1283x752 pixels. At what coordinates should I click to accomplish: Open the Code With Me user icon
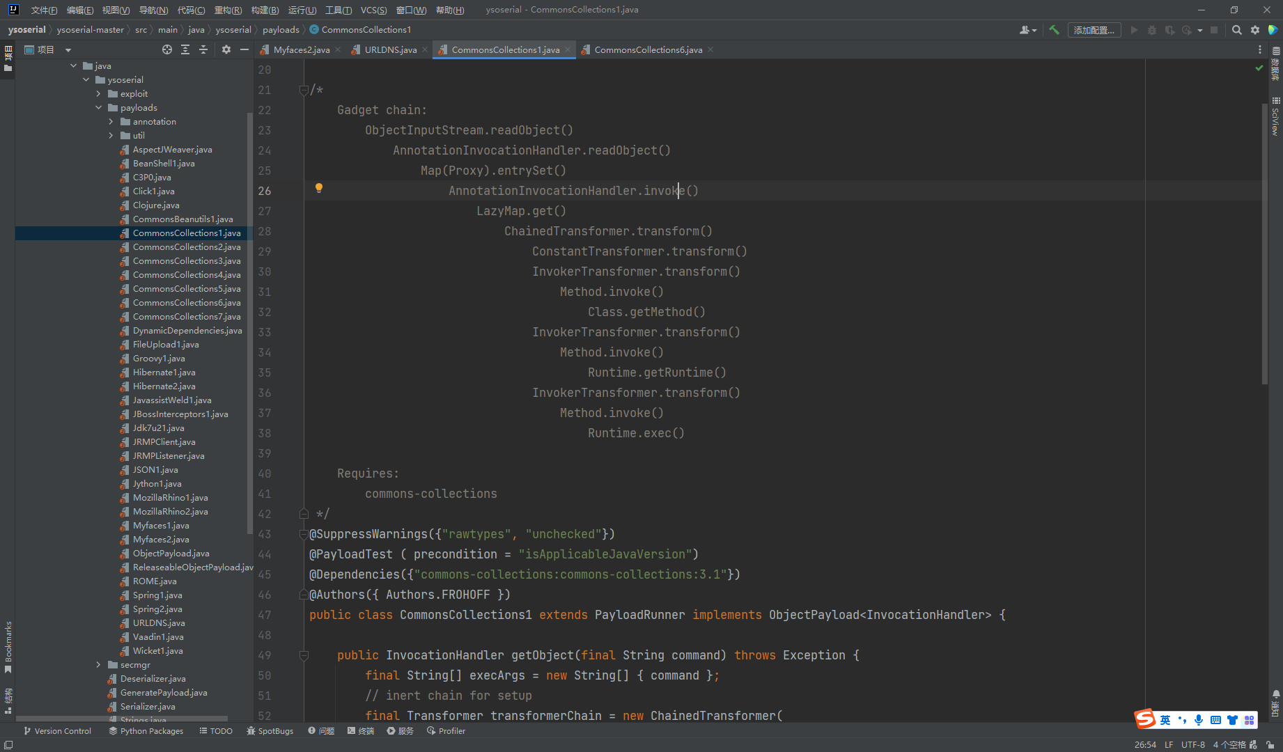(x=1028, y=30)
